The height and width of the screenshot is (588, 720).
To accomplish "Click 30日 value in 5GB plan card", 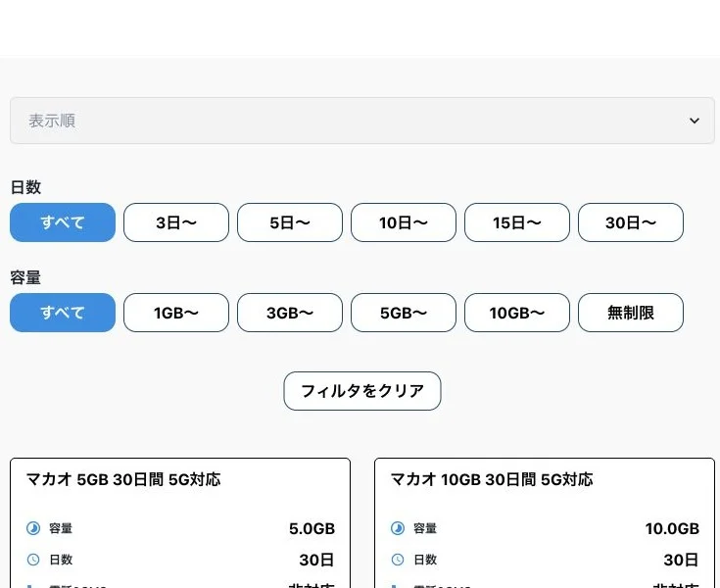I will pyautogui.click(x=316, y=560).
